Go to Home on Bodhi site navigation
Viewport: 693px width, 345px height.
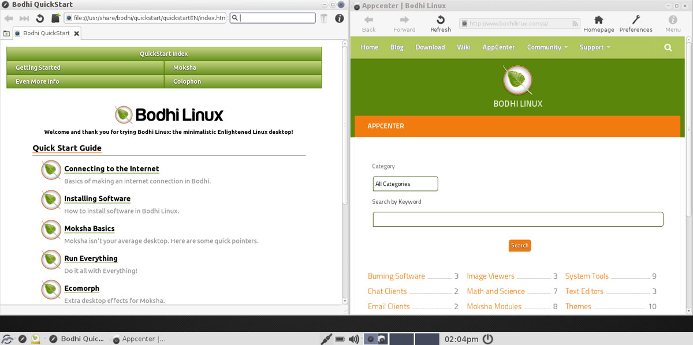(x=370, y=47)
